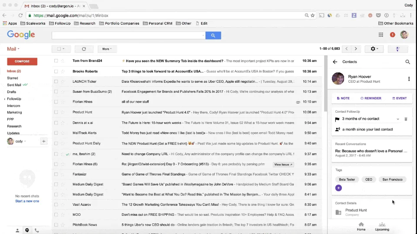417x234 pixels.
Task: Open the Drafts folder
Action: [11, 92]
